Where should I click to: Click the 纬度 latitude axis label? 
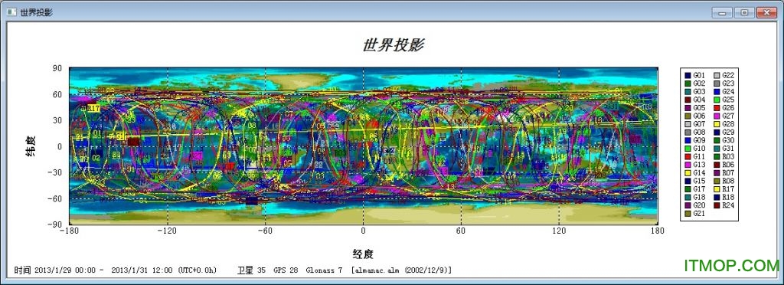click(x=31, y=146)
